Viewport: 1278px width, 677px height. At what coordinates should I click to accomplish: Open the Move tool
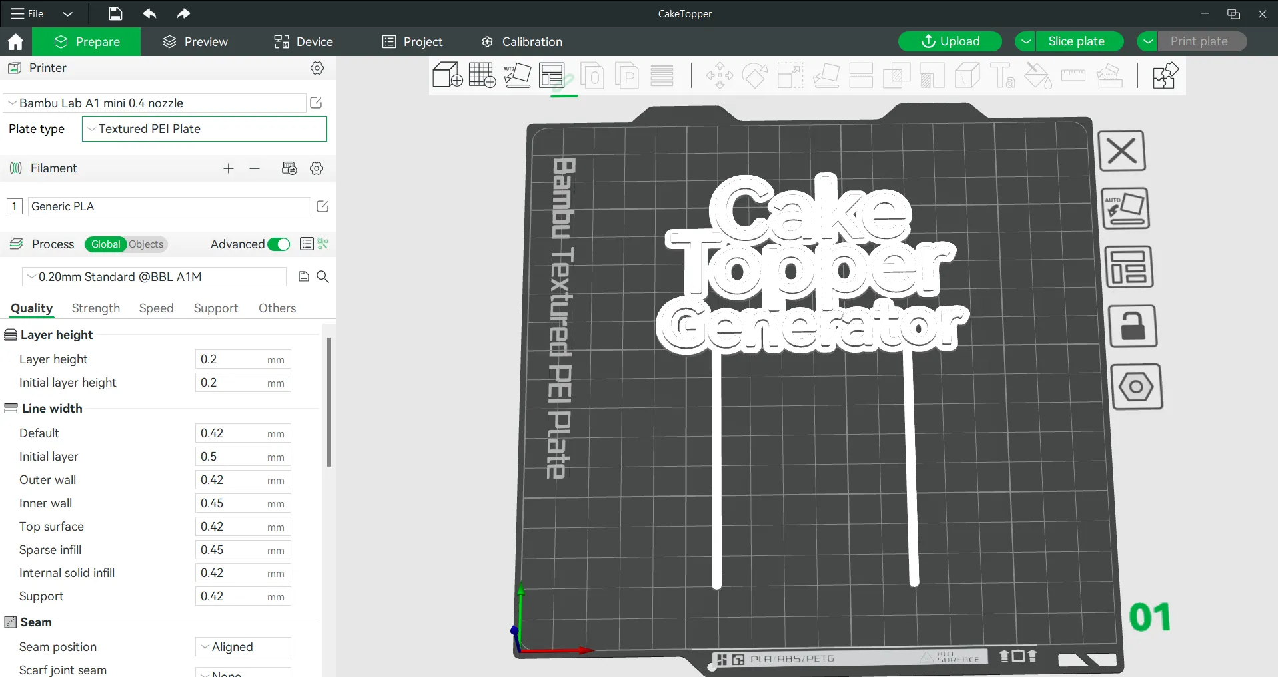(719, 75)
